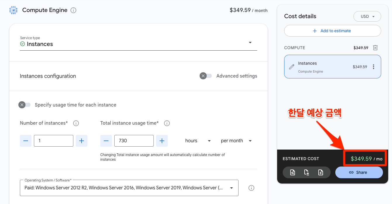This screenshot has width=392, height=204.
Task: Click COMPUTE section $349.59 amount
Action: (x=361, y=48)
